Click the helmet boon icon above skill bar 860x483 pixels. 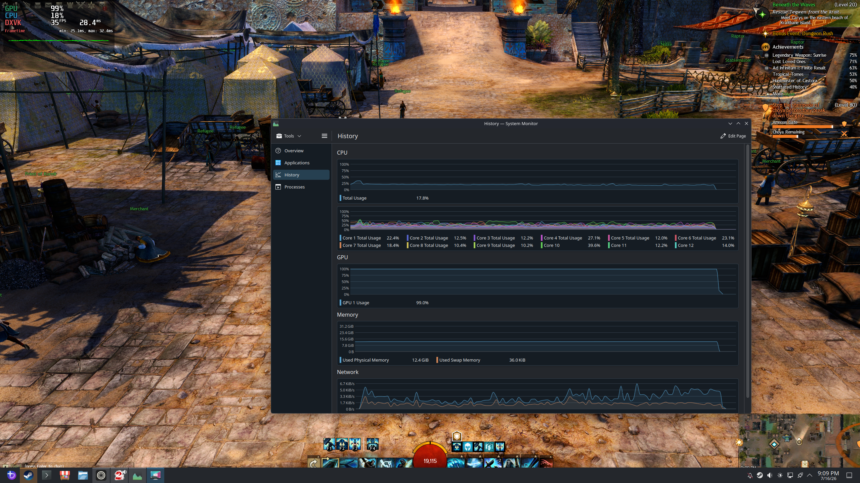coord(468,447)
